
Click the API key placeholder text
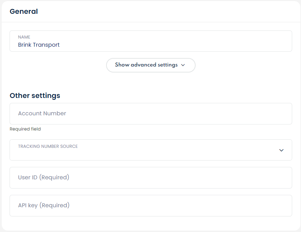(44, 205)
